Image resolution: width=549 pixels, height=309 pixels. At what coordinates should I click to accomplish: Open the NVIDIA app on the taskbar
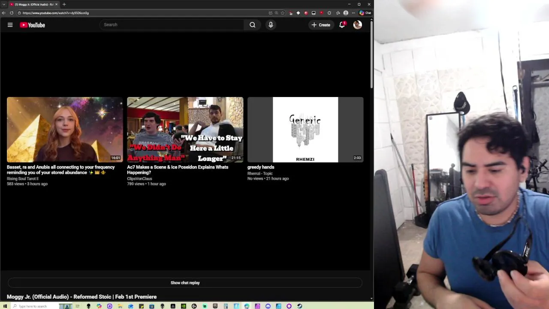[x=183, y=306]
